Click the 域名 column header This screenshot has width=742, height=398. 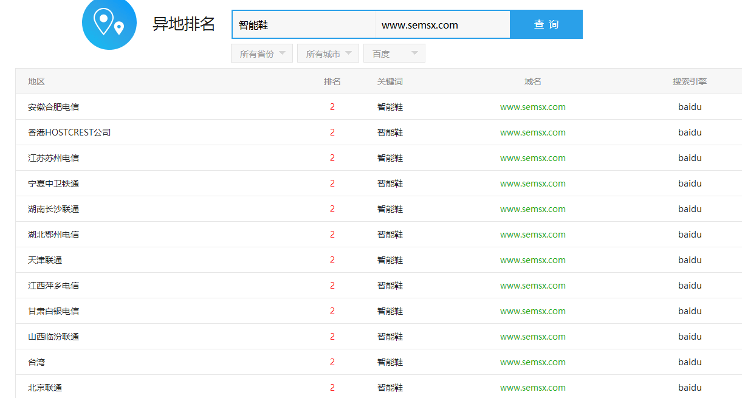pyautogui.click(x=533, y=81)
